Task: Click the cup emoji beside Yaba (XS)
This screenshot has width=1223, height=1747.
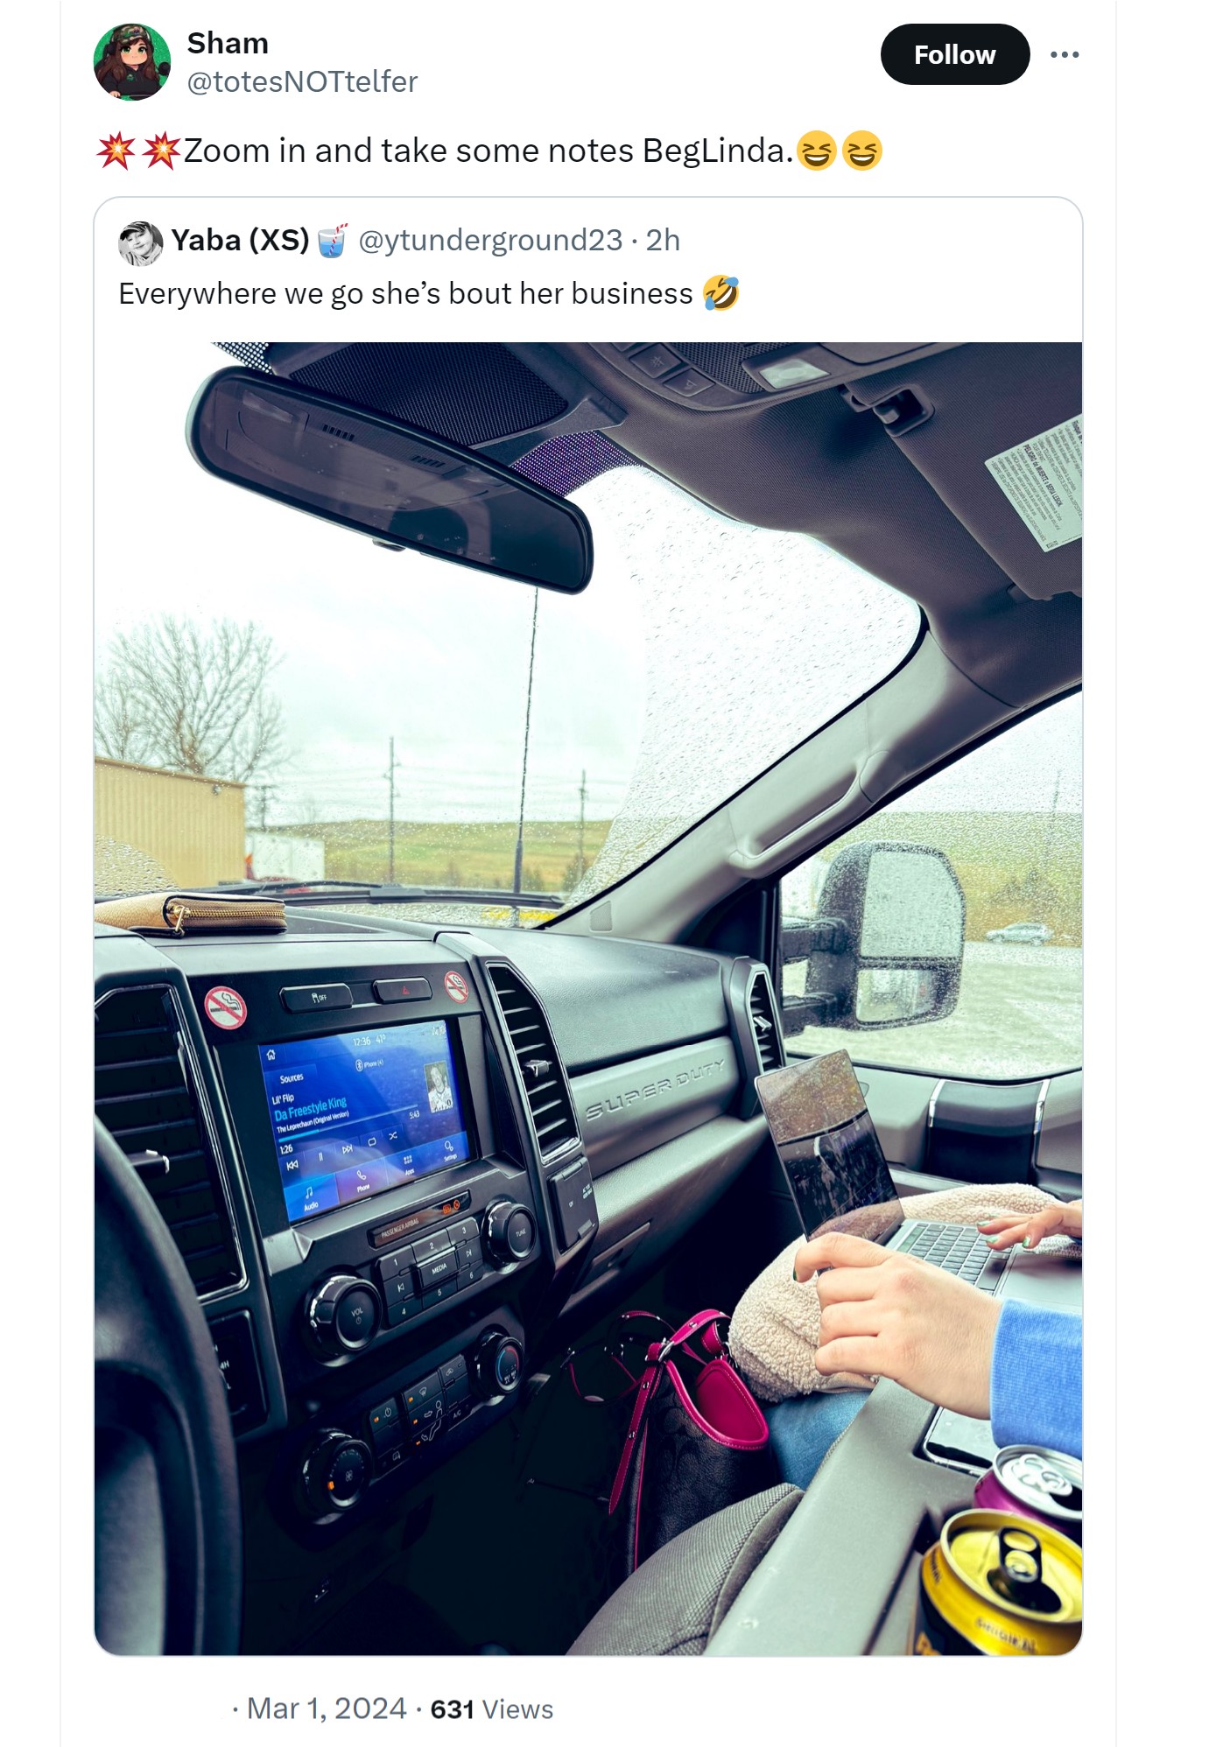Action: click(x=332, y=241)
